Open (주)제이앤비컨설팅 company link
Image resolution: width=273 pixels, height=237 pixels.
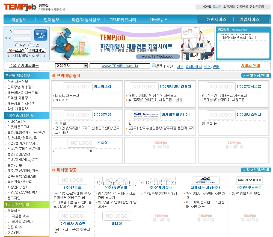[175, 86]
